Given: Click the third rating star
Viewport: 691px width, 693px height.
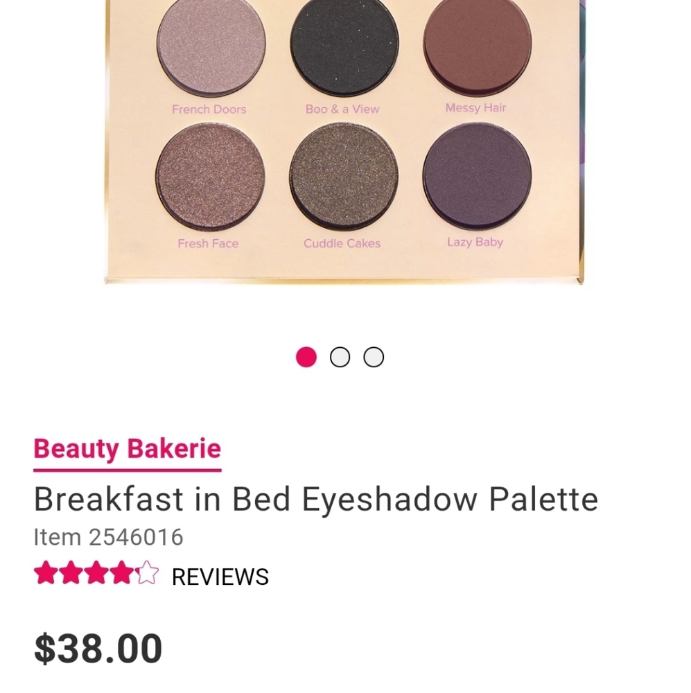Looking at the screenshot, I should (96, 576).
